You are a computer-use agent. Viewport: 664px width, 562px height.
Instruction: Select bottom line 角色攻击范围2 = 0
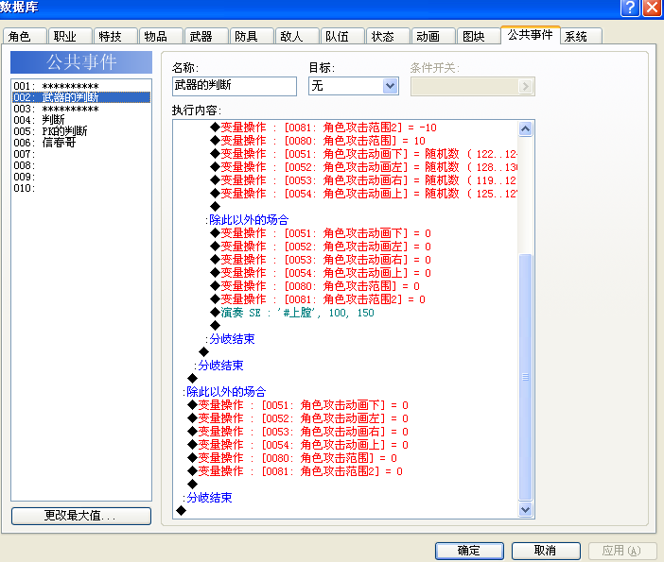[295, 471]
